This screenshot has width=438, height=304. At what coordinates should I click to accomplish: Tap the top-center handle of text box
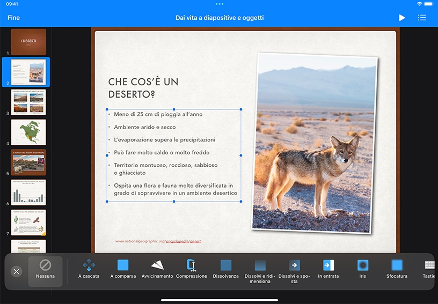click(174, 109)
